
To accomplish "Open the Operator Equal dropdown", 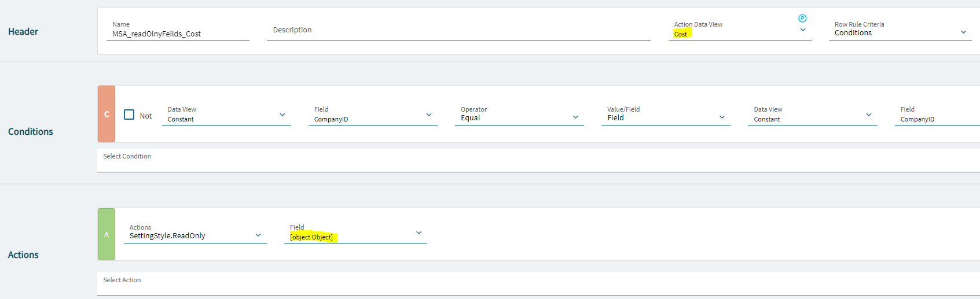I will click(519, 115).
